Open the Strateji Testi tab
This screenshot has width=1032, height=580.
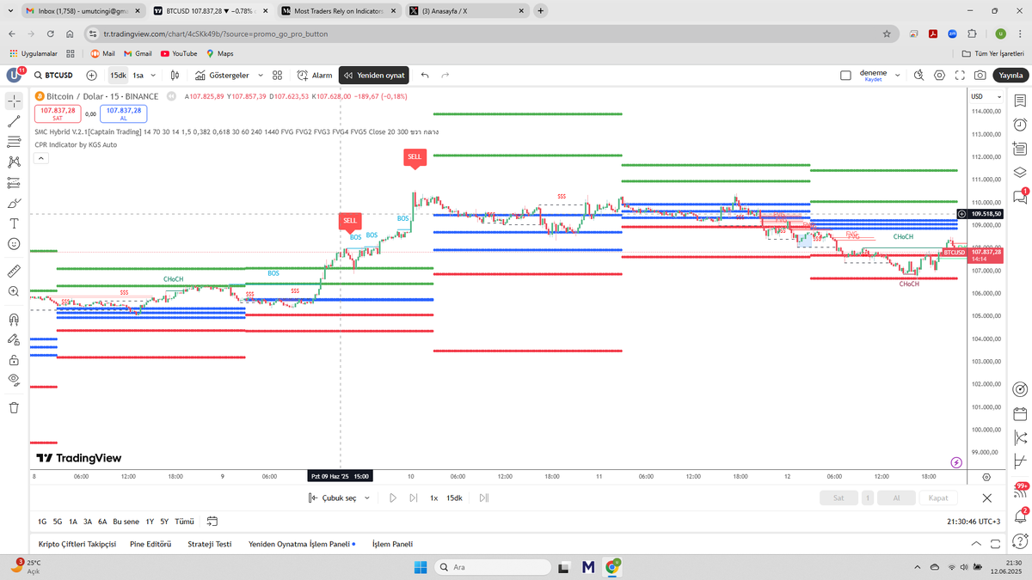coord(212,544)
